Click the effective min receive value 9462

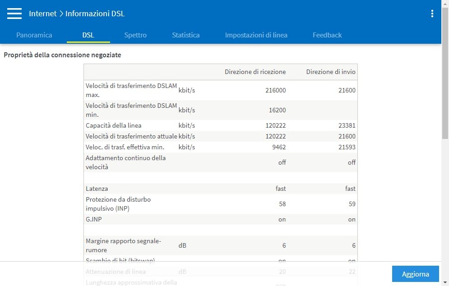[279, 147]
